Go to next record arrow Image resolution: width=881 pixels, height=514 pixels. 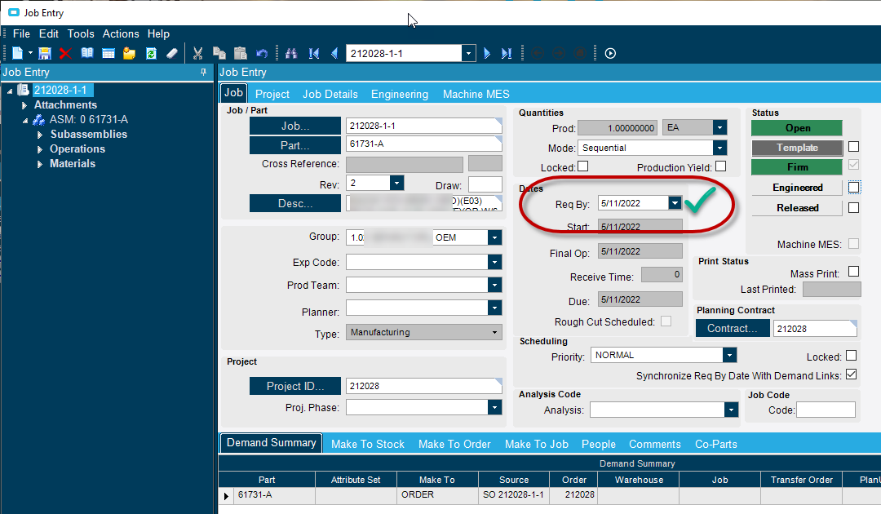(486, 53)
